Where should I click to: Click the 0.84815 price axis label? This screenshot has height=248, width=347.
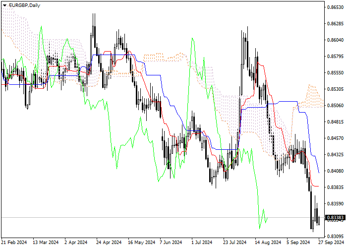(x=335, y=122)
